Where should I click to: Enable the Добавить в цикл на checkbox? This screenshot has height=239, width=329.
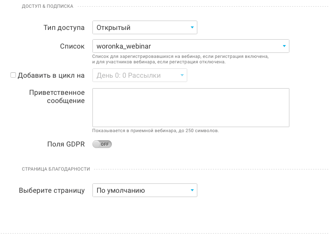(x=13, y=75)
